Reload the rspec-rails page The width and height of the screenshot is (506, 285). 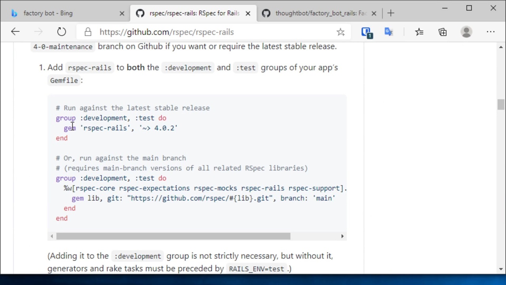click(61, 32)
